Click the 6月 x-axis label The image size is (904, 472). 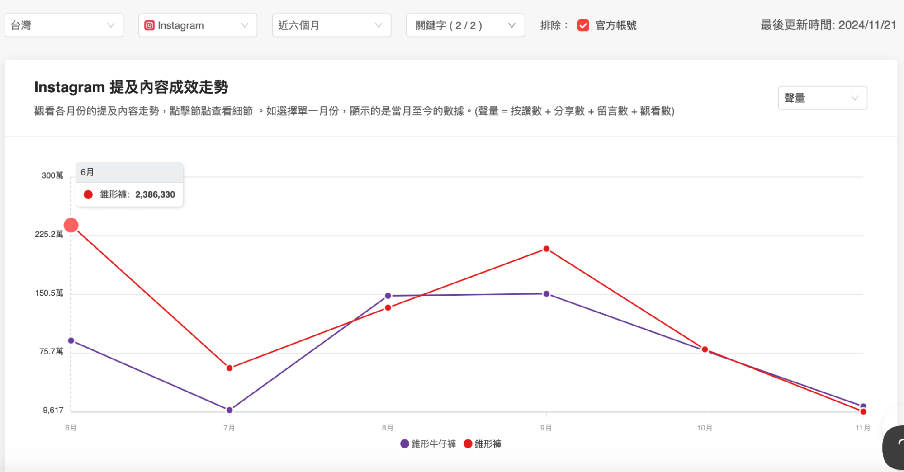pos(71,428)
